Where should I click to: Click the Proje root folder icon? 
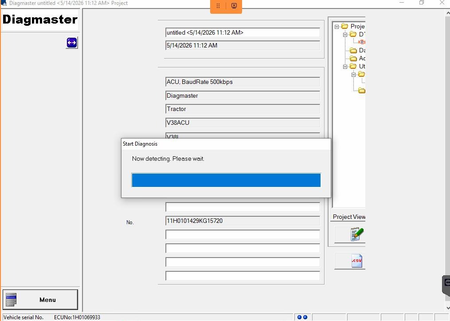pos(344,27)
